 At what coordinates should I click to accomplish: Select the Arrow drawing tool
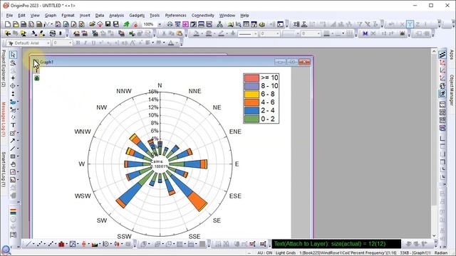point(13,141)
